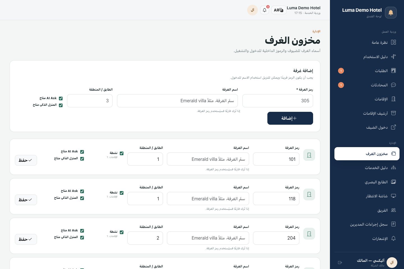Open دخول الضيف guest entry link

(367, 127)
